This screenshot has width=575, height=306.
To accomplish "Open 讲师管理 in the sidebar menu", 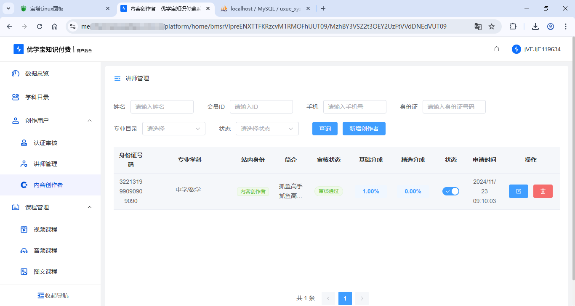I will pos(45,164).
